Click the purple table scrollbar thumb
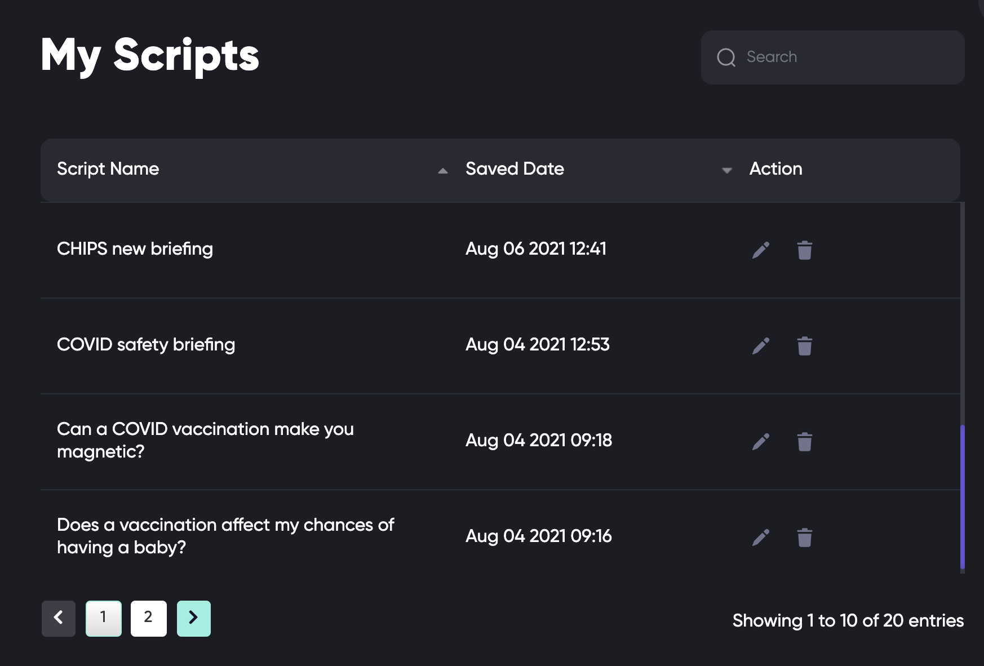984x666 pixels. [963, 496]
